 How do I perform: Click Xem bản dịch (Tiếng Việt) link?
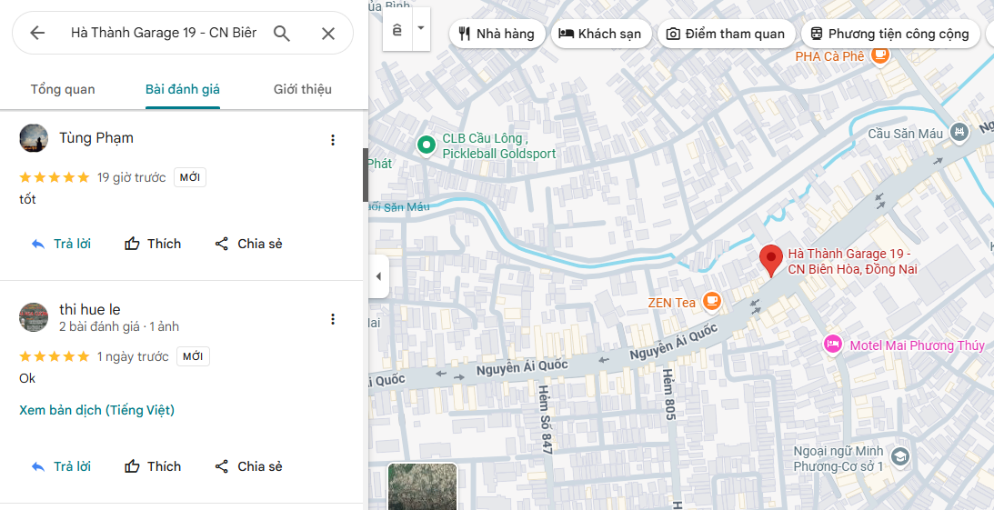coord(97,410)
